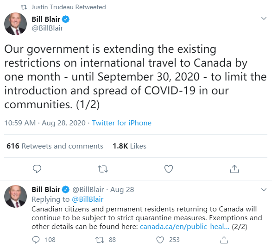Click the reply icon on main tweet
Image resolution: width=272 pixels, height=248 pixels.
click(37, 169)
